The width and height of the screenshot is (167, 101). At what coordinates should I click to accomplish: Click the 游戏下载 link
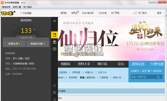tap(146, 71)
